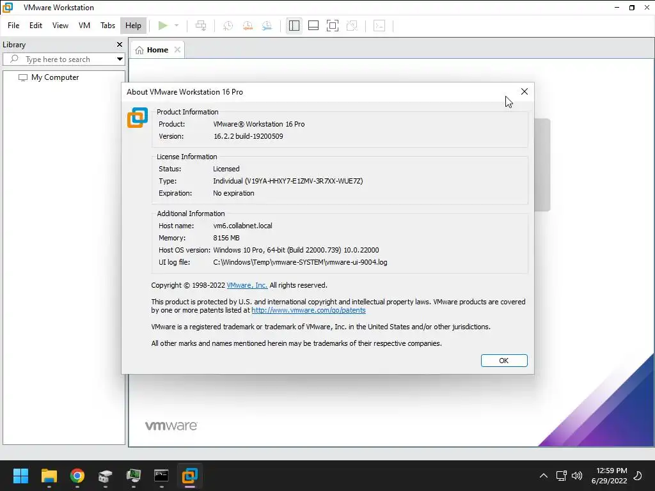Click the Revert to Snapshot toolbar icon
Viewport: 655px width, 491px height.
pos(248,26)
